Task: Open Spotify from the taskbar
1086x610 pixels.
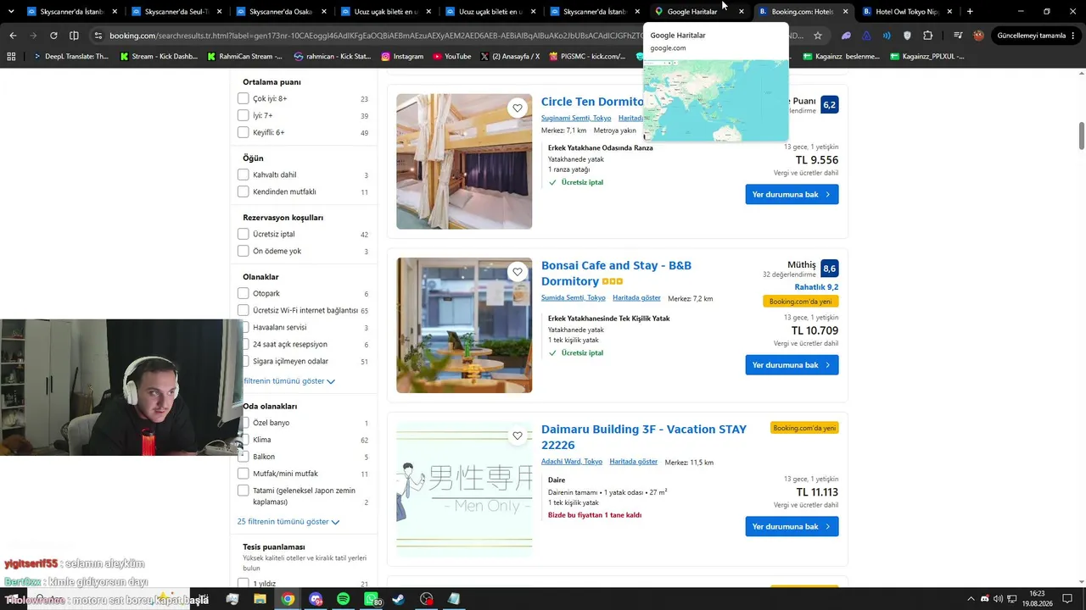Action: (343, 599)
